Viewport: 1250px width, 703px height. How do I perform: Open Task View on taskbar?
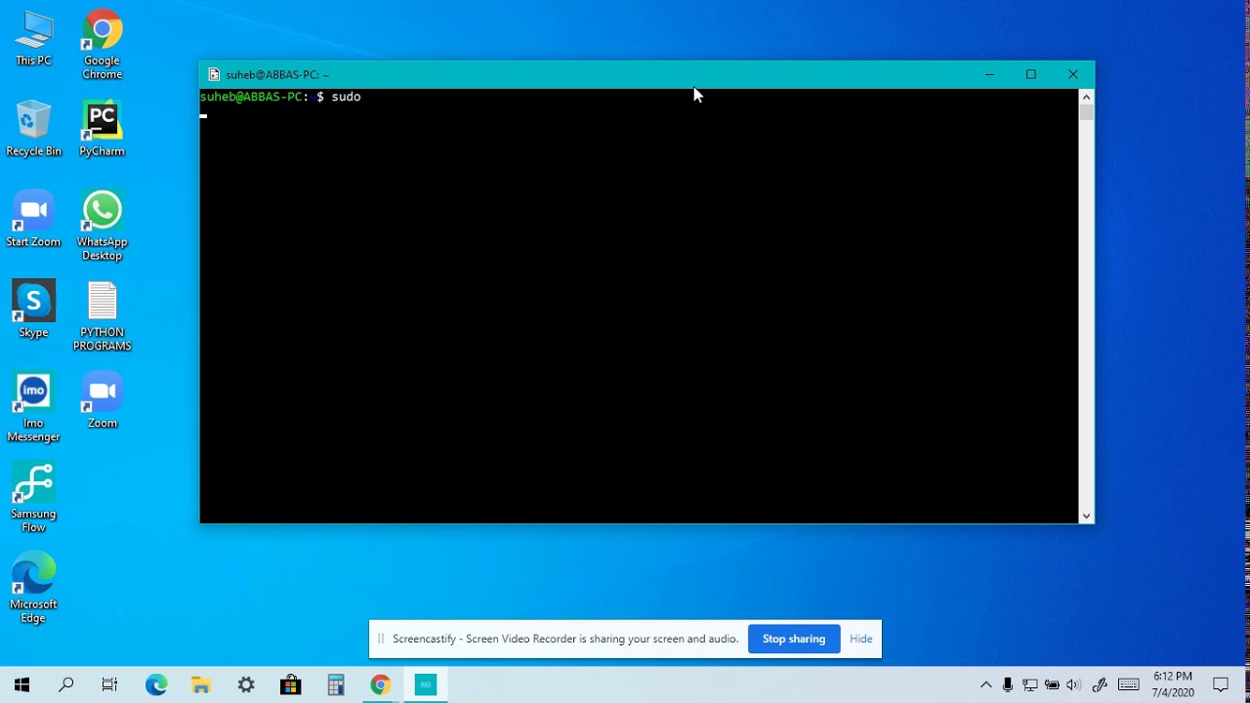click(x=110, y=685)
